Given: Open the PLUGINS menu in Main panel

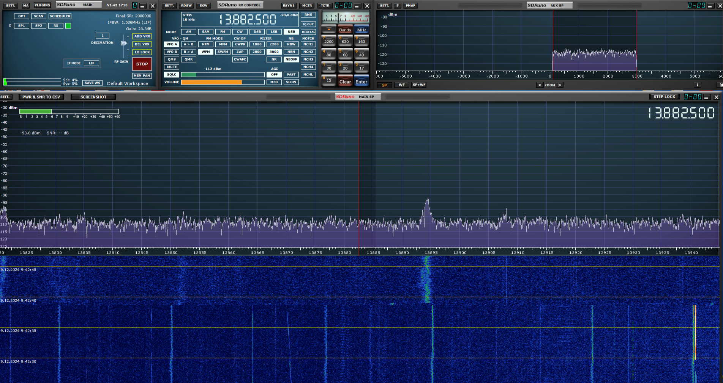Looking at the screenshot, I should click(42, 5).
